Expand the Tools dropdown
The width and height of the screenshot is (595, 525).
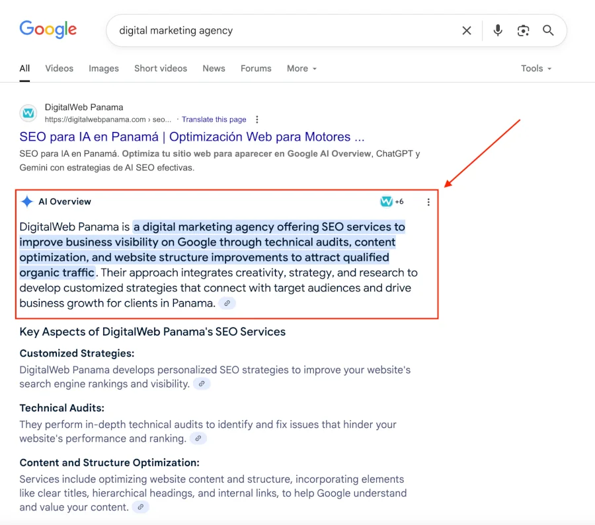tap(535, 69)
